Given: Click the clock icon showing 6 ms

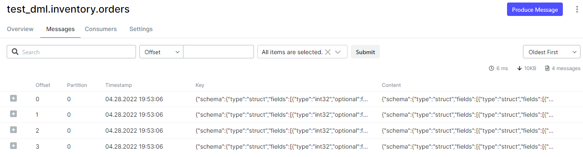Looking at the screenshot, I should [491, 68].
